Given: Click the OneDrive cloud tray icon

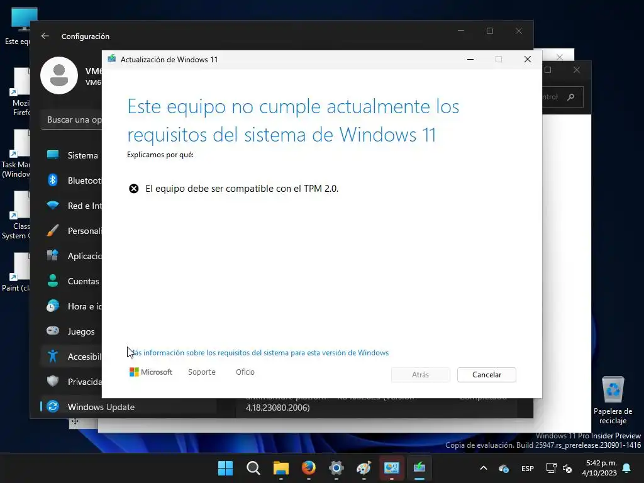Looking at the screenshot, I should [504, 468].
